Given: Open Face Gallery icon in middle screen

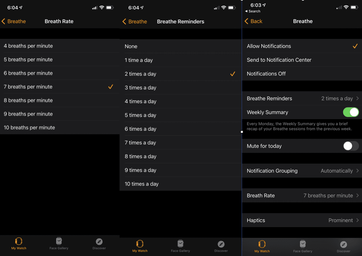Looking at the screenshot, I should click(x=180, y=244).
